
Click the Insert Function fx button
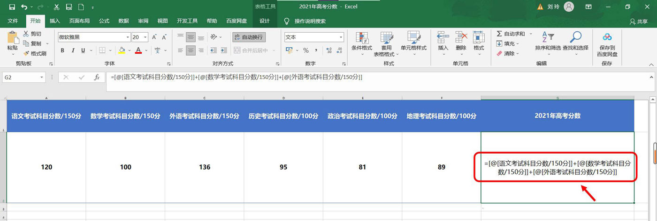tap(97, 78)
